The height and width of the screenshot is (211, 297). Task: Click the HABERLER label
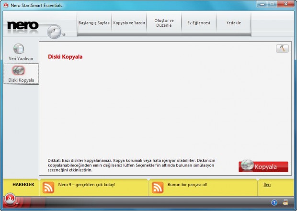[x=23, y=185]
